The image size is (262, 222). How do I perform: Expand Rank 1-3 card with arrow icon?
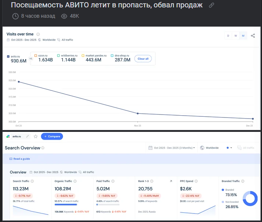pyautogui.click(x=171, y=181)
